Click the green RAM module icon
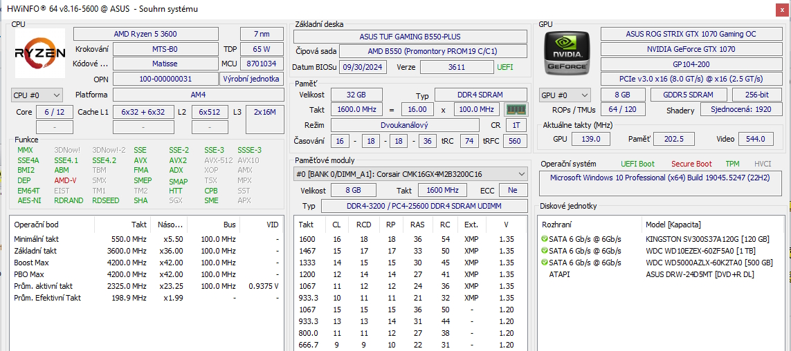 tap(516, 109)
